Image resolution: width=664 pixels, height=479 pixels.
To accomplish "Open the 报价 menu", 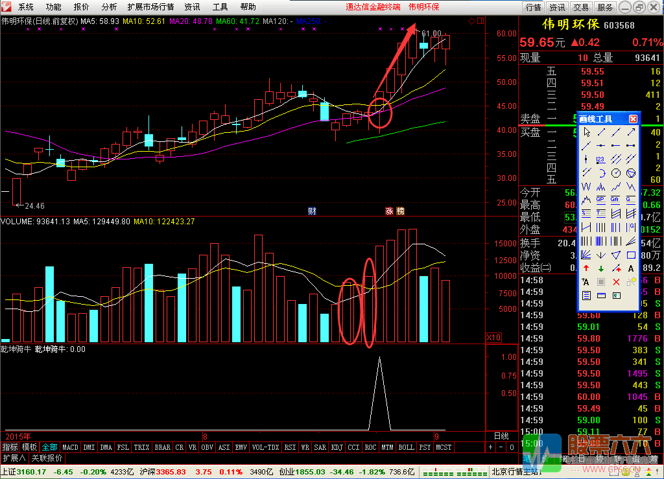I will (81, 6).
